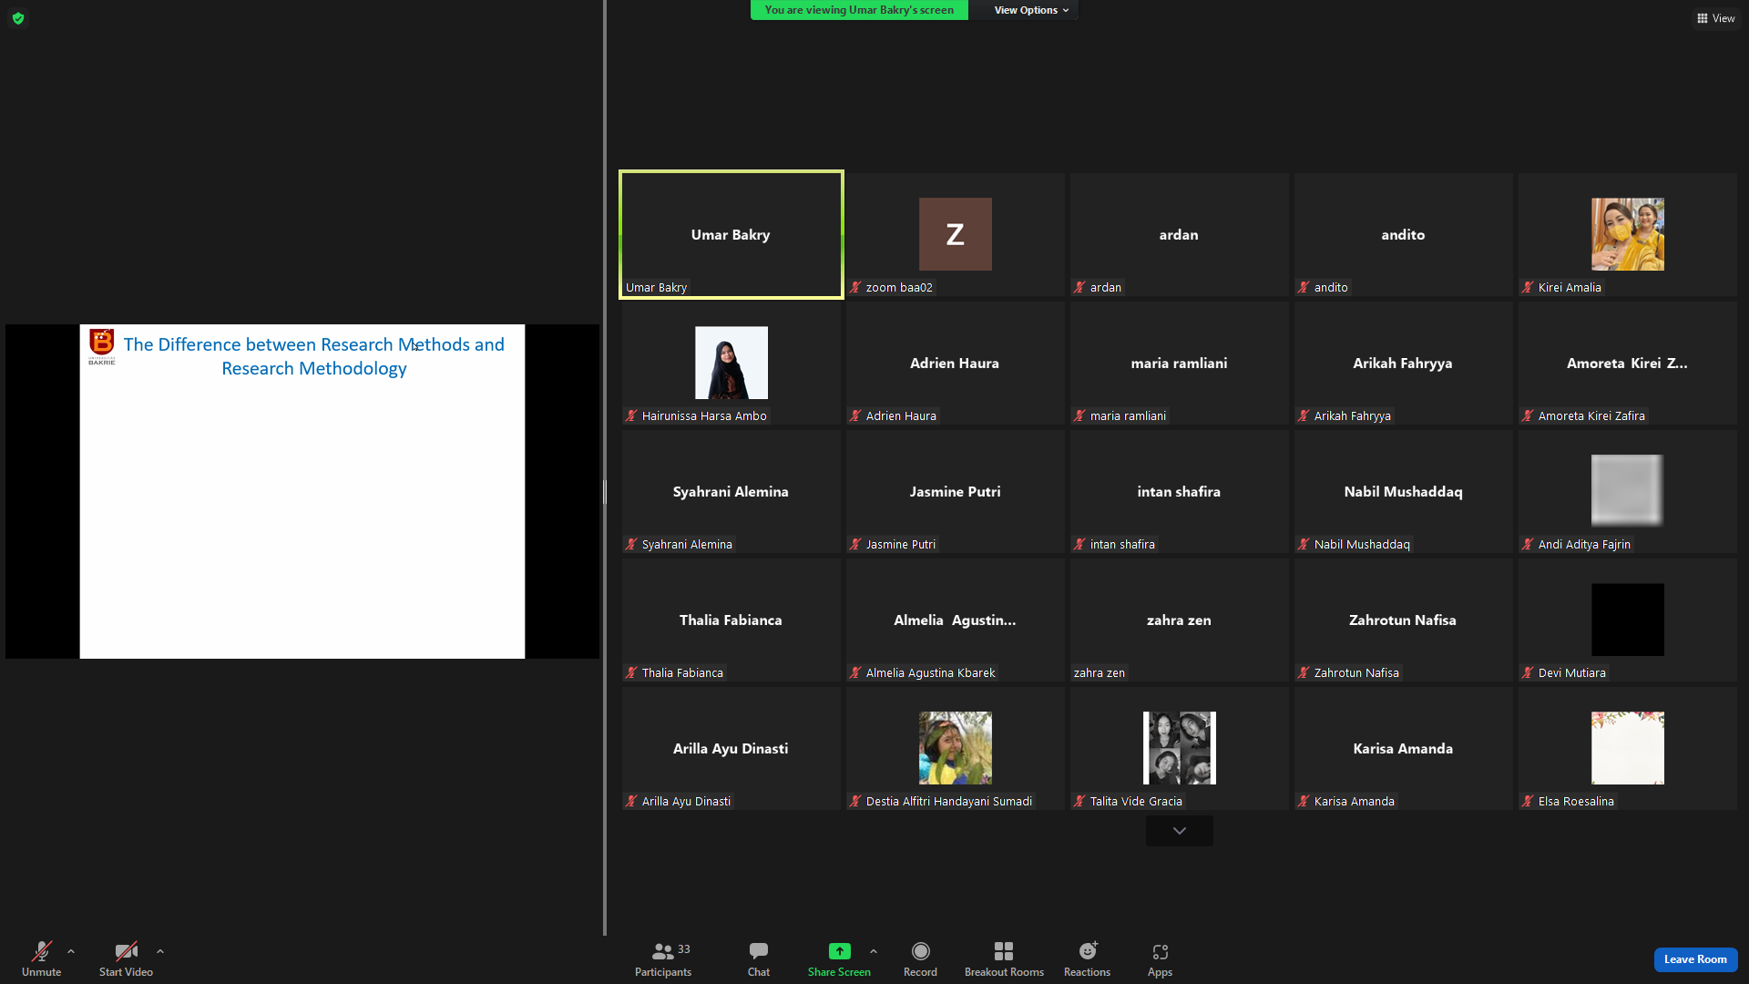The width and height of the screenshot is (1749, 984).
Task: Click the muted mic icon beside Nabil Mushaddaq
Action: [x=1304, y=545]
